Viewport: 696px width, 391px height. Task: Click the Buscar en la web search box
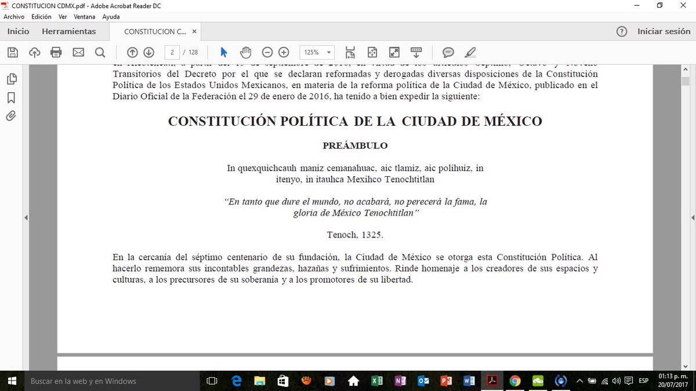[111, 381]
